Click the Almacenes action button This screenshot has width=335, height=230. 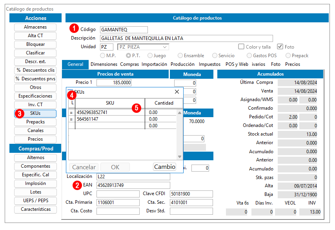click(35, 27)
